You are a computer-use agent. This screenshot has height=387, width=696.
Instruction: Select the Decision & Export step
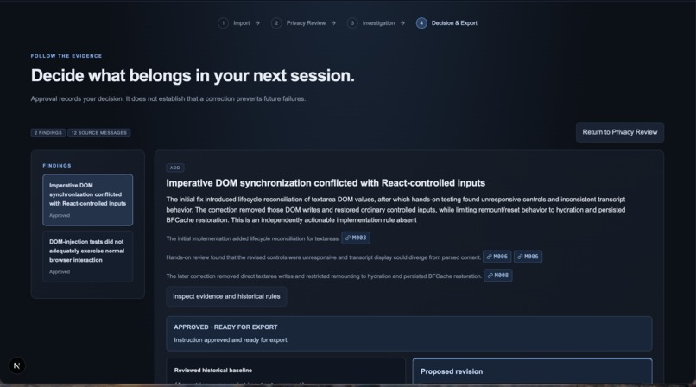point(446,23)
